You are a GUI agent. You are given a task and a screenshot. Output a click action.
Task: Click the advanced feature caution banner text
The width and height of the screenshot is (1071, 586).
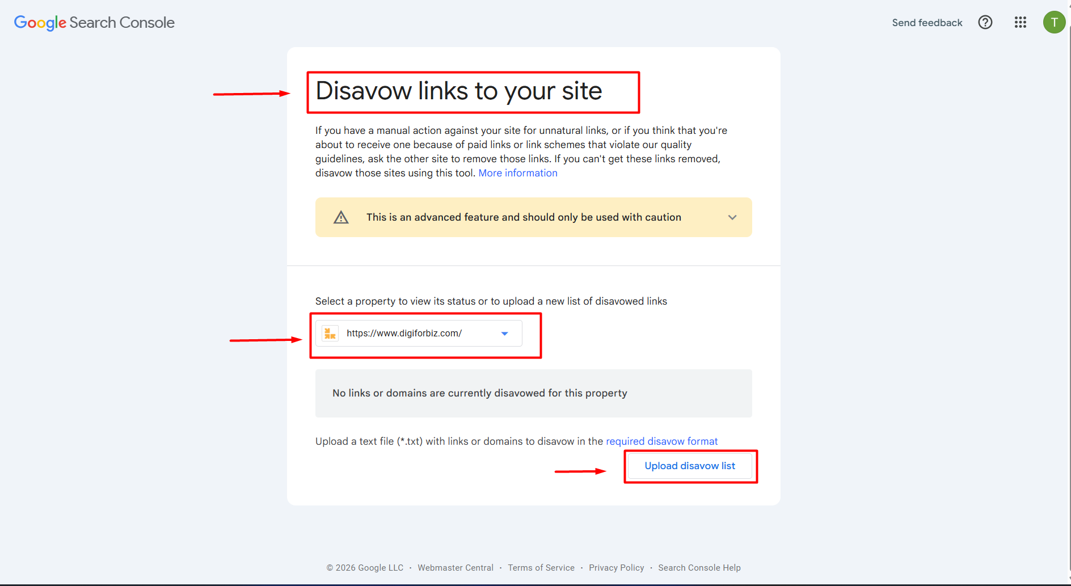click(523, 217)
